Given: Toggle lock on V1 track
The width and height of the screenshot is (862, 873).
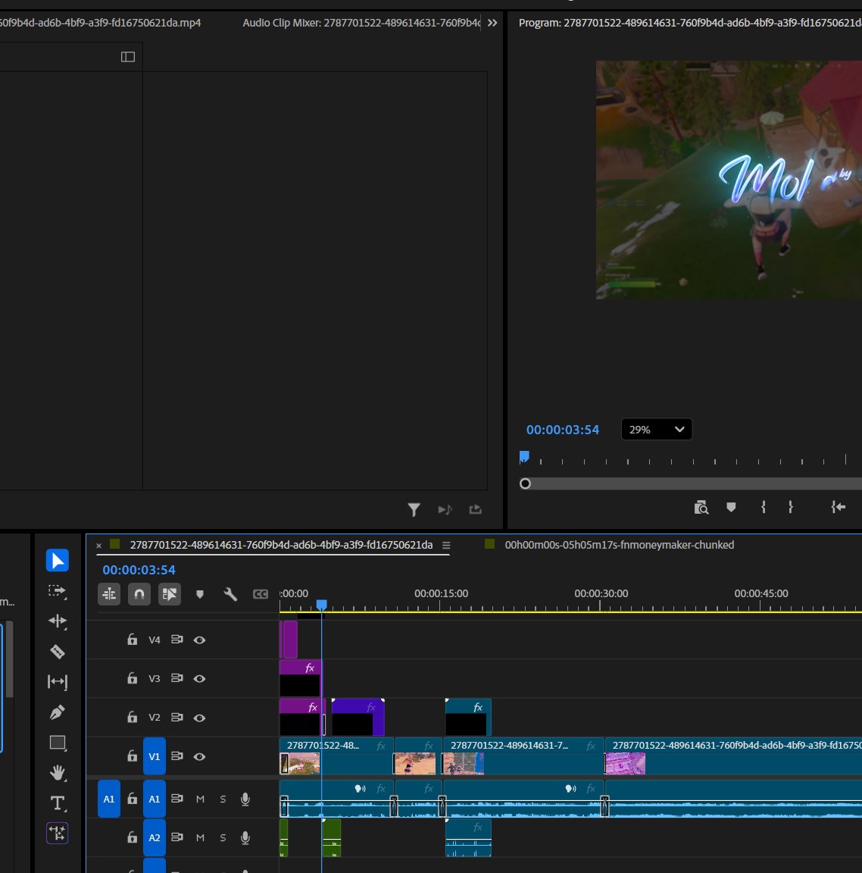Looking at the screenshot, I should [x=132, y=756].
